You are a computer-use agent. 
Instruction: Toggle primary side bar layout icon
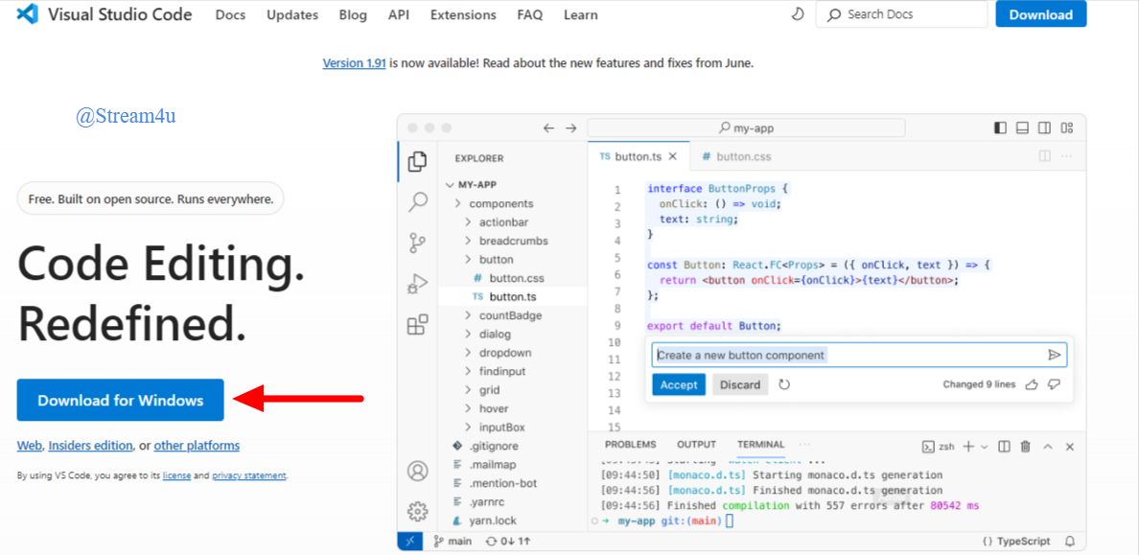tap(1001, 127)
